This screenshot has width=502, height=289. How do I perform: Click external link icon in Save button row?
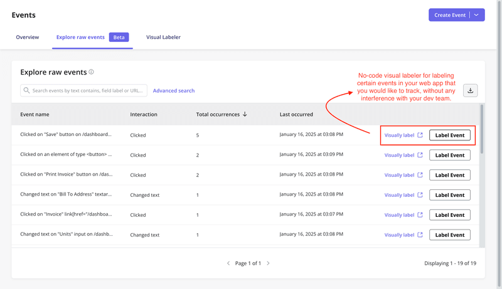tap(420, 135)
